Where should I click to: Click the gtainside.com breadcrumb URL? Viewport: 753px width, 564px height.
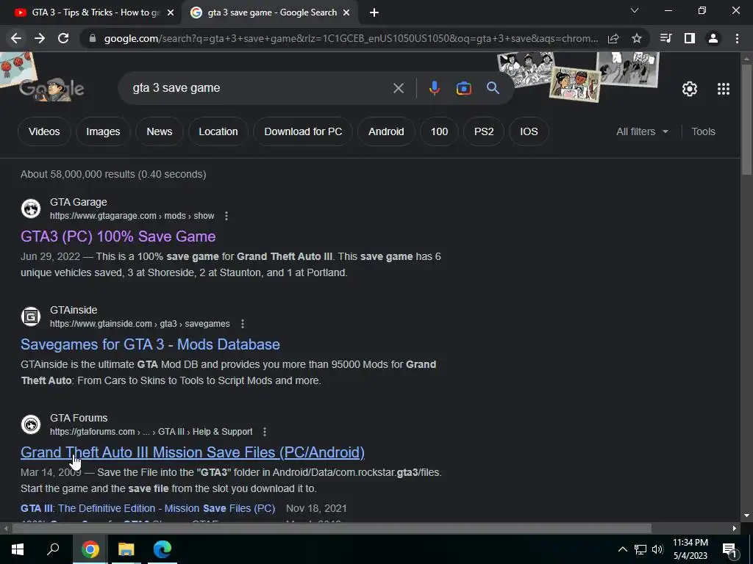coord(140,324)
